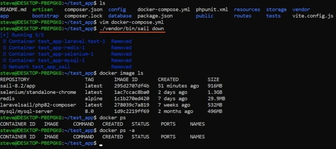Select mysql/mysql-server repository name
This screenshot has height=149, width=336.
tap(26, 111)
